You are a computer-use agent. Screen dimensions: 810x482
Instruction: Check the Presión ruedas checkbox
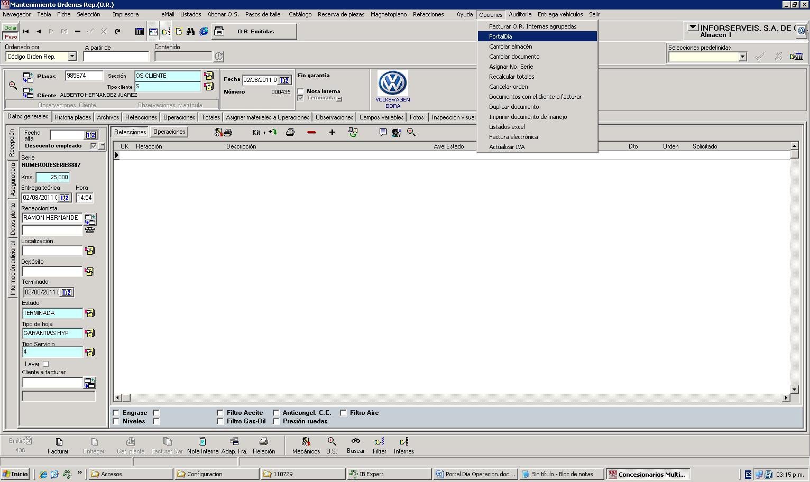tap(276, 421)
